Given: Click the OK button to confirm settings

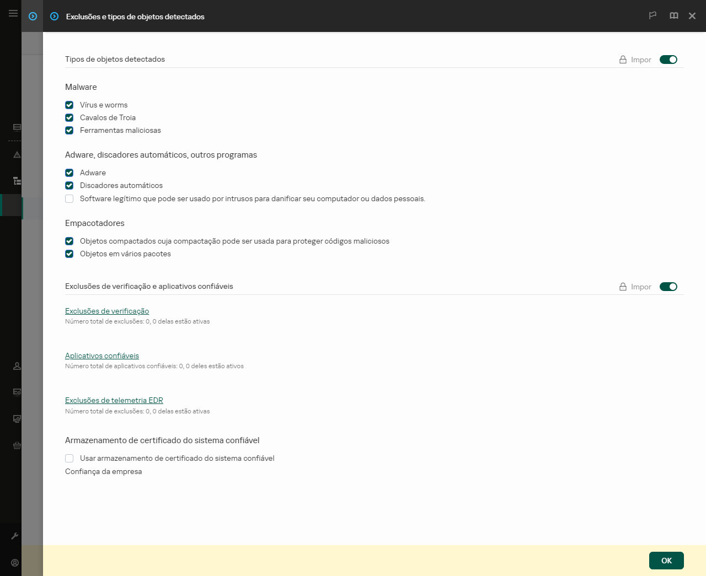Looking at the screenshot, I should pos(666,560).
